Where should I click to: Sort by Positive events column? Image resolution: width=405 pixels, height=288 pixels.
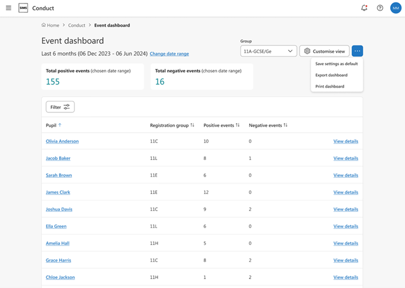[239, 125]
